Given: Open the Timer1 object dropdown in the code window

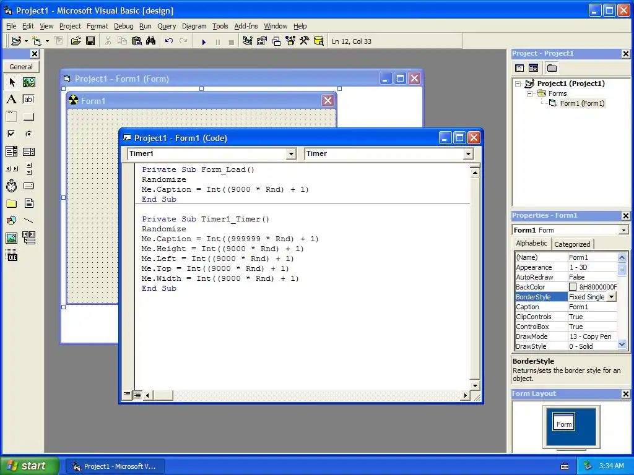Looking at the screenshot, I should pos(291,154).
